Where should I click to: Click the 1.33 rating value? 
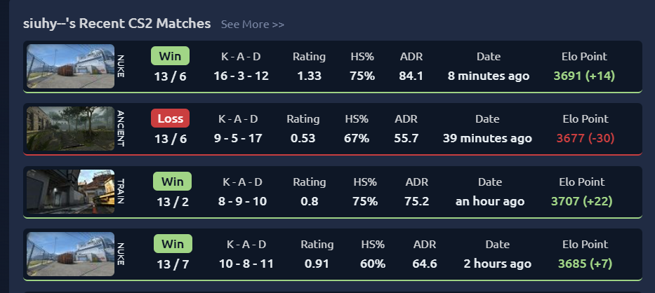pos(309,76)
